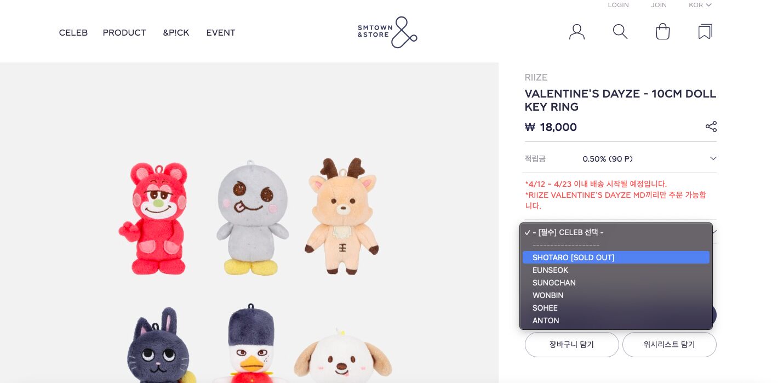Screen dimensions: 778x383
Task: Open the bookmark wishlist icon
Action: 705,32
